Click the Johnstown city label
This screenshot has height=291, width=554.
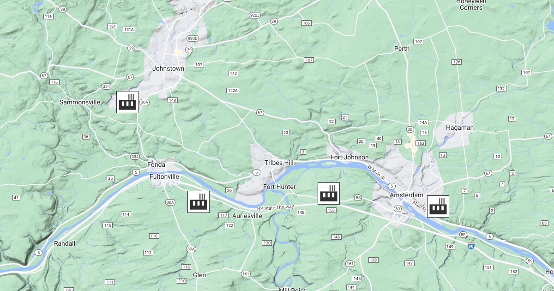(x=168, y=68)
